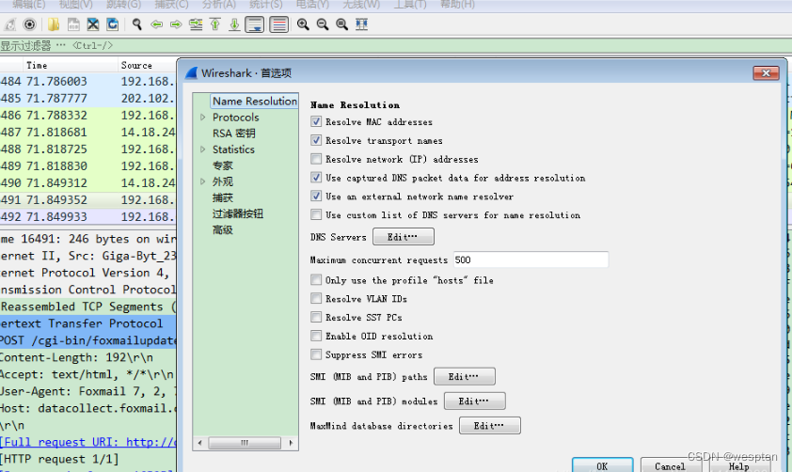
Task: Open the 编辑(E) menu
Action: (29, 5)
